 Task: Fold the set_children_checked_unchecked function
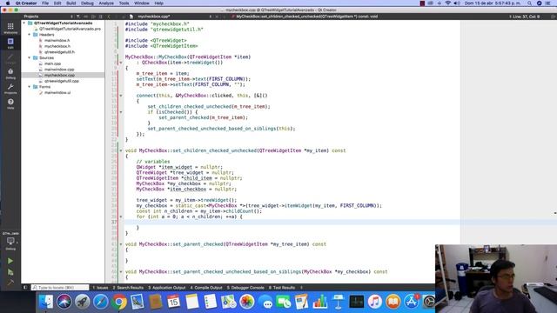[121, 150]
